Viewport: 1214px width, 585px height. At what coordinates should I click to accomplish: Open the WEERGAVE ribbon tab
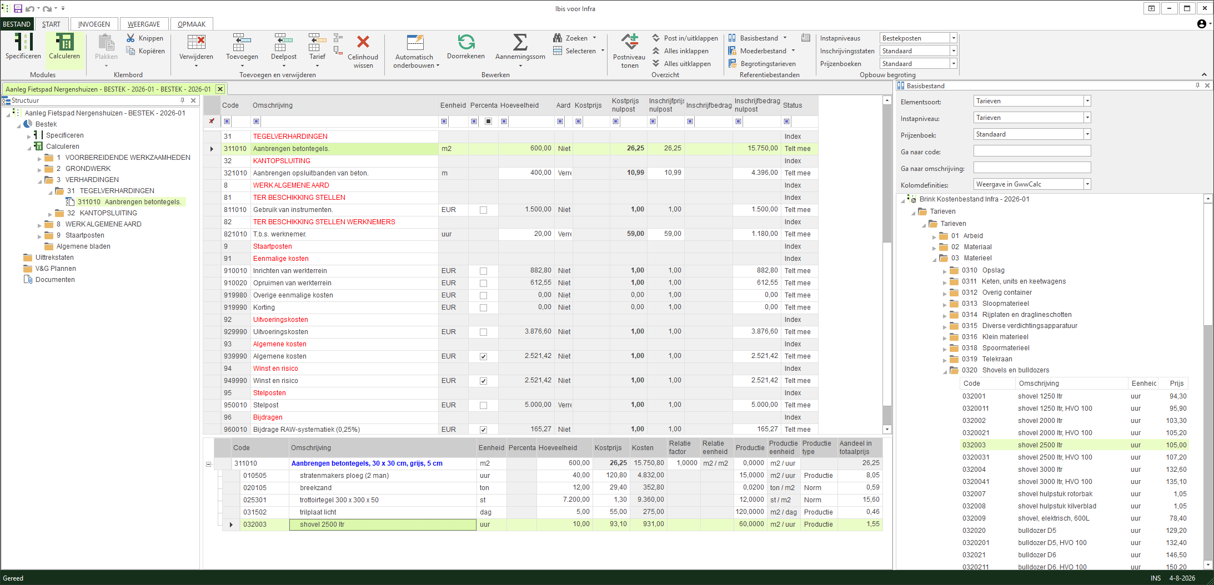[x=144, y=24]
